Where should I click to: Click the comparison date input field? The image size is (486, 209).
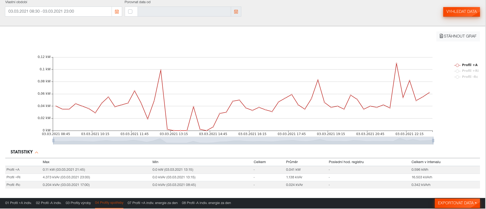[x=184, y=12]
